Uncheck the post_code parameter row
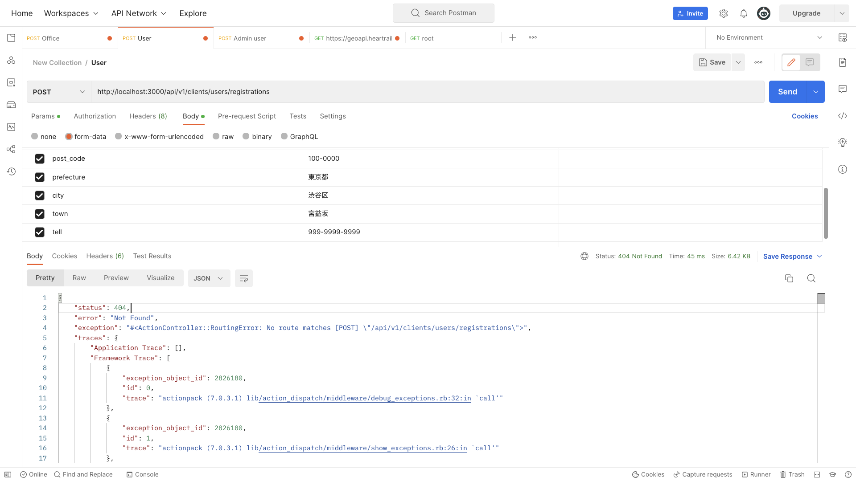Viewport: 856px width, 481px height. (40, 159)
